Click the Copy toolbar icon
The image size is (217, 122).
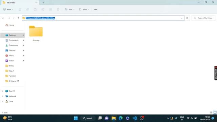pos(27,9)
